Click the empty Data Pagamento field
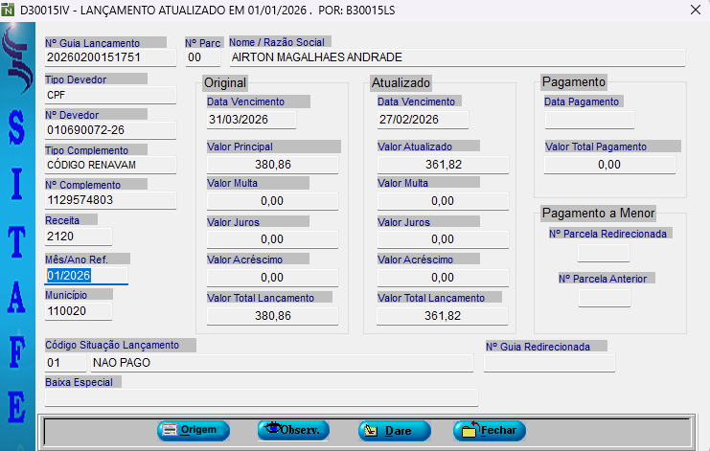This screenshot has width=710, height=451. [x=588, y=120]
